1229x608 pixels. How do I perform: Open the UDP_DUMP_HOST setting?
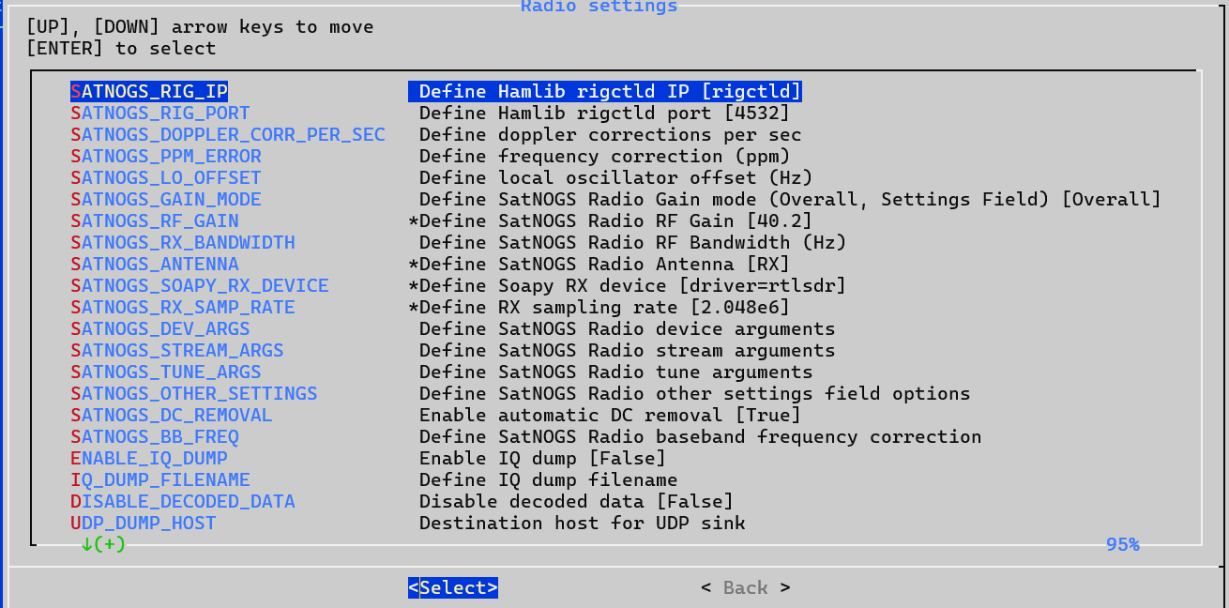coord(144,524)
